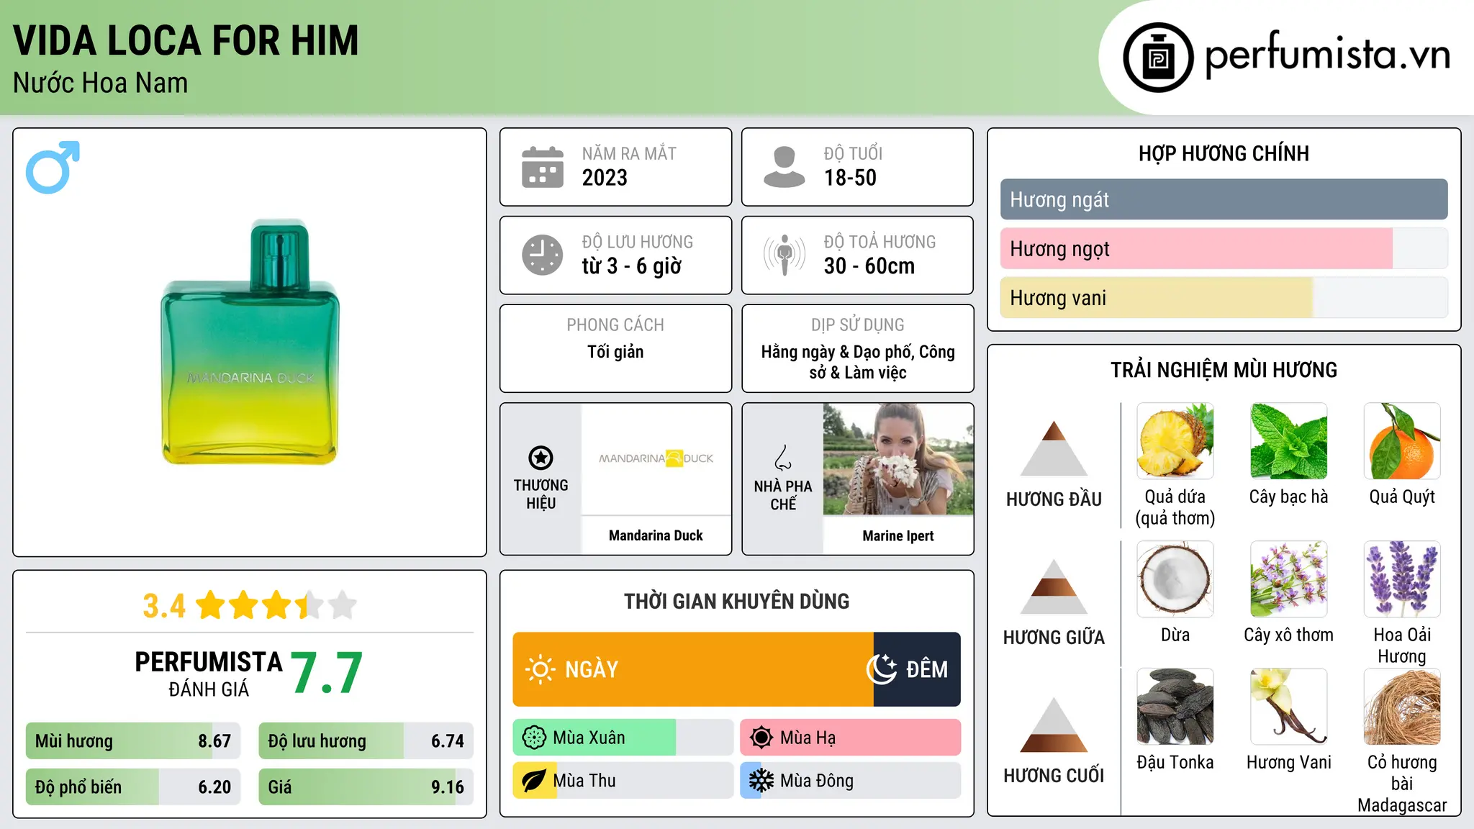Click the perfumista.vn perfume bottle logo icon
The image size is (1474, 829).
click(x=1158, y=58)
